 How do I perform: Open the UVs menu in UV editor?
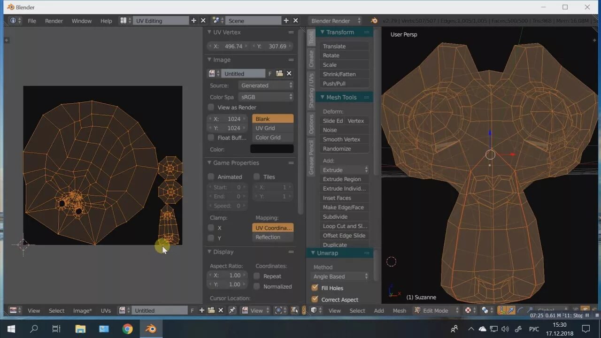(x=106, y=310)
